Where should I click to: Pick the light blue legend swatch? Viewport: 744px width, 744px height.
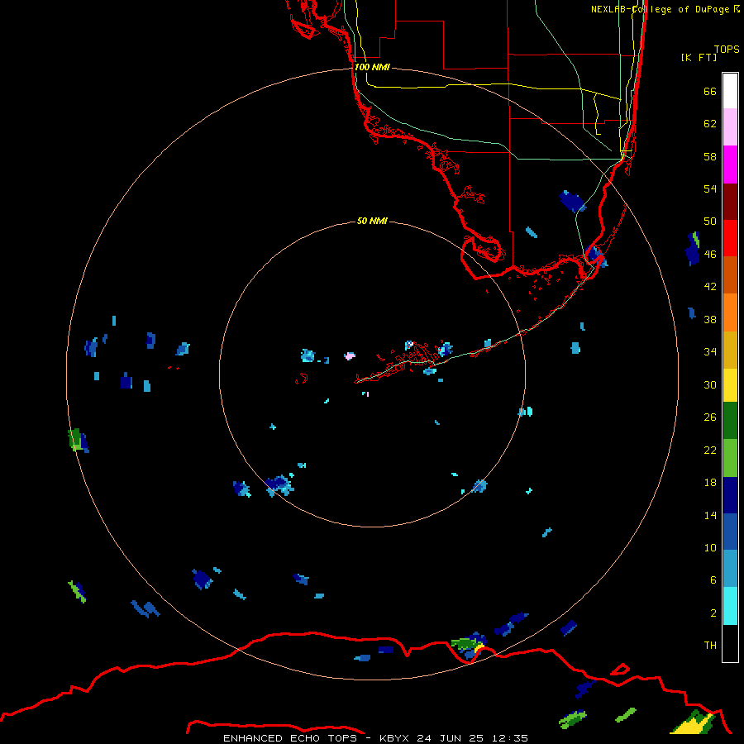(730, 569)
